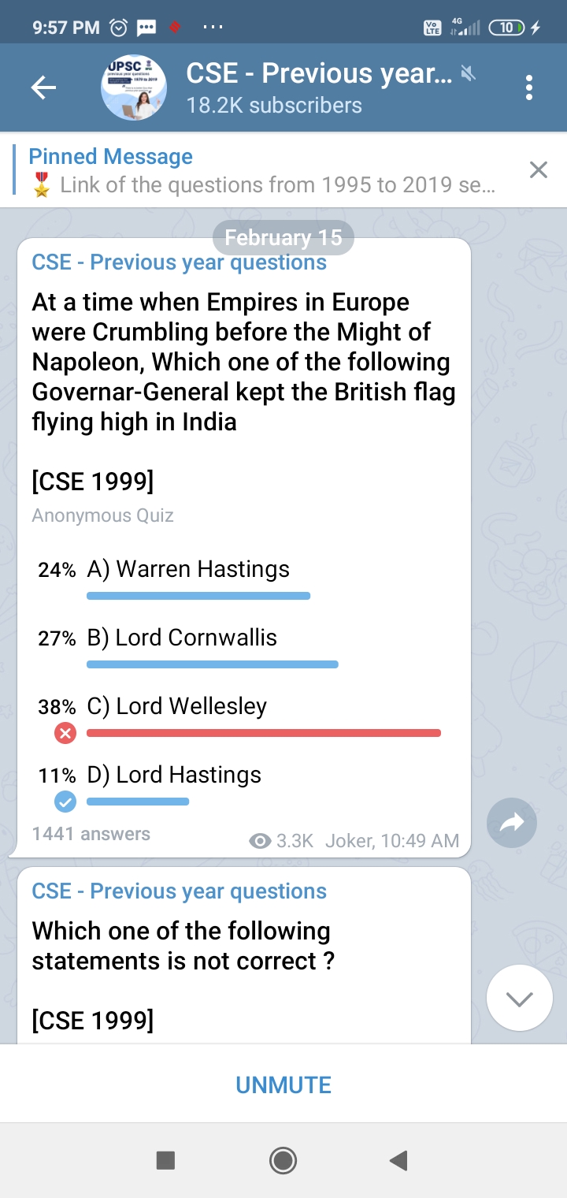Tap the February 15 date badge
567x1198 pixels.
[283, 237]
